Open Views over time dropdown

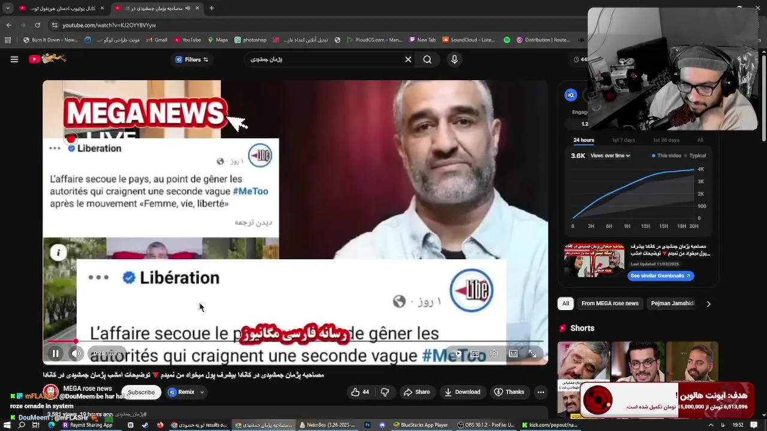coord(610,156)
